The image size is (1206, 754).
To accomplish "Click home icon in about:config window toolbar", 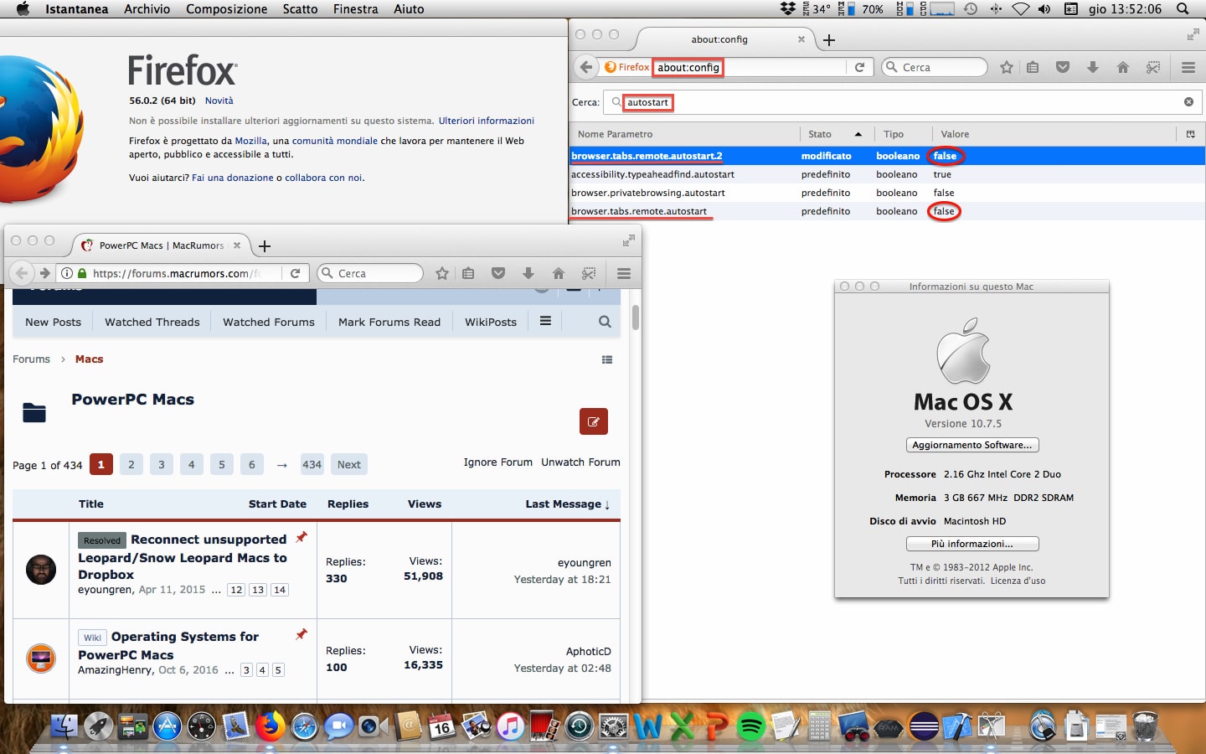I will [1123, 67].
